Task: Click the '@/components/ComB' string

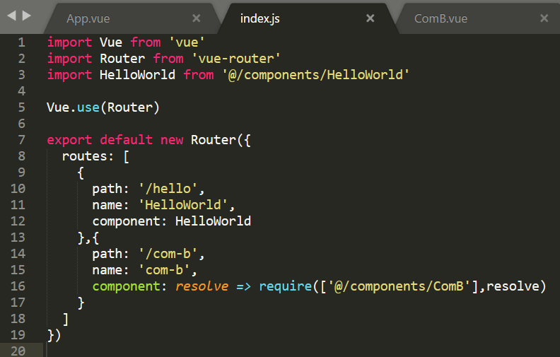Action: [399, 286]
